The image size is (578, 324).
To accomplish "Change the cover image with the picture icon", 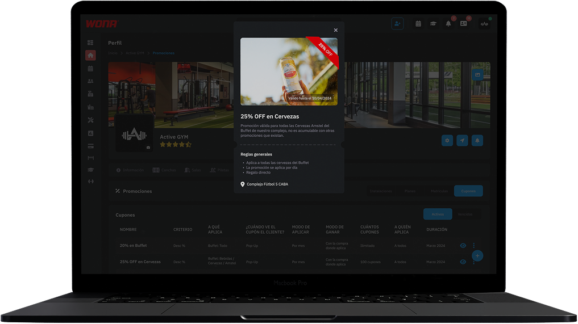I will pos(477,75).
